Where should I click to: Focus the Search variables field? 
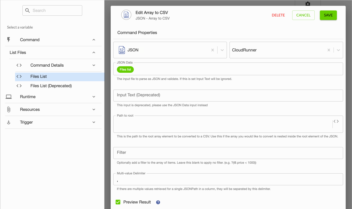[x=52, y=10]
